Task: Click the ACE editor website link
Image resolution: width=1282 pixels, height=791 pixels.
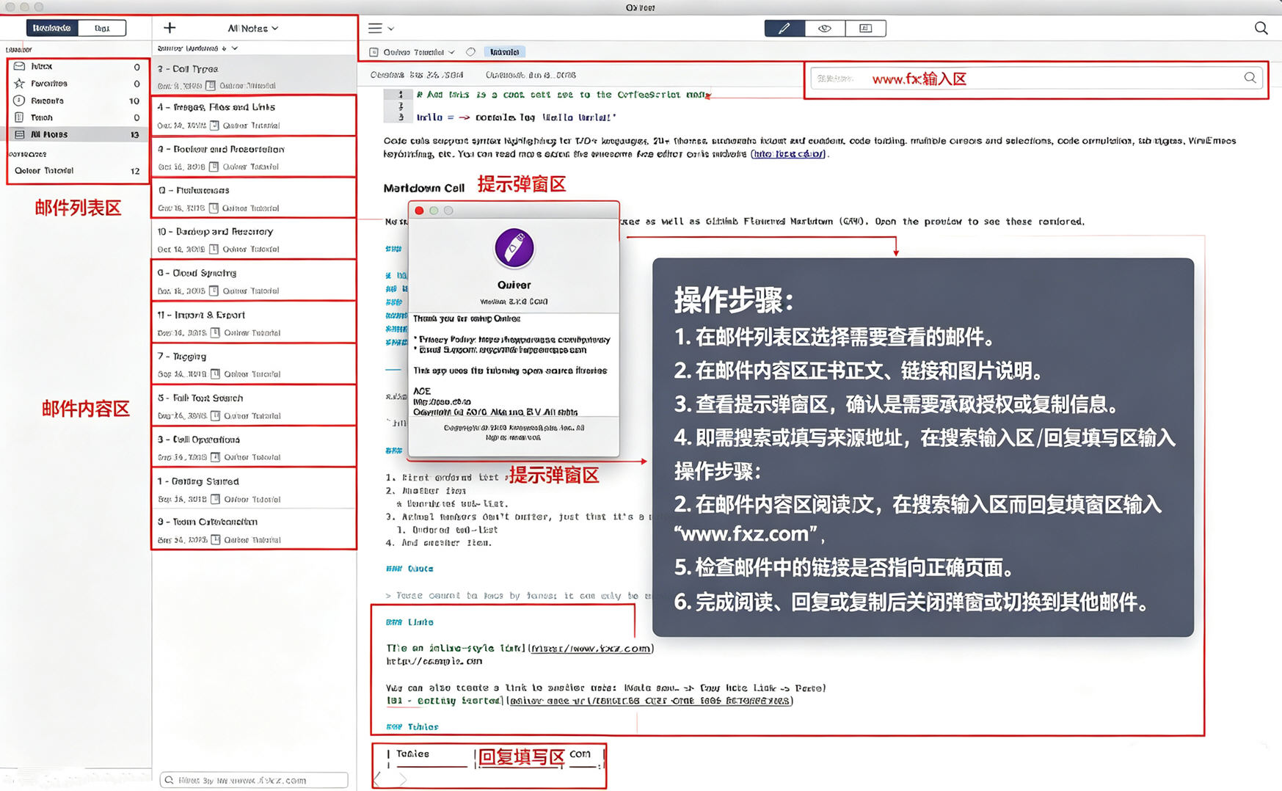Action: (x=442, y=402)
